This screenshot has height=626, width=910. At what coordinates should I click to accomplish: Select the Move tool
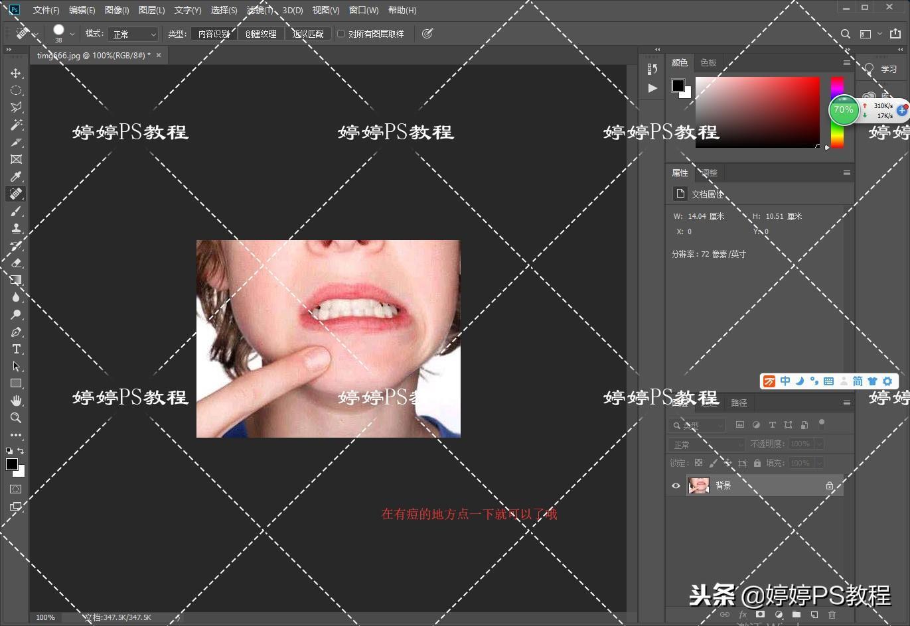[16, 73]
